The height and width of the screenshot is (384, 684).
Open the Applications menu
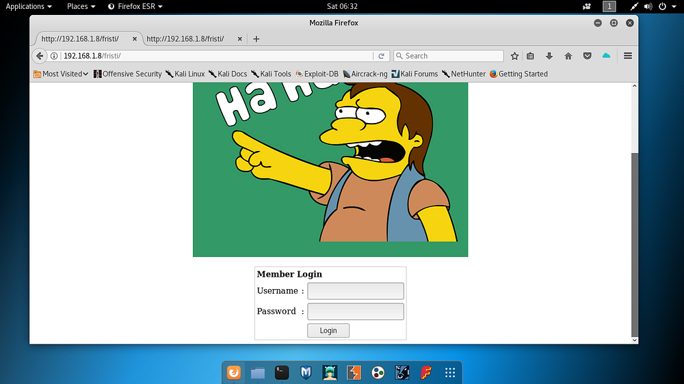pyautogui.click(x=29, y=6)
